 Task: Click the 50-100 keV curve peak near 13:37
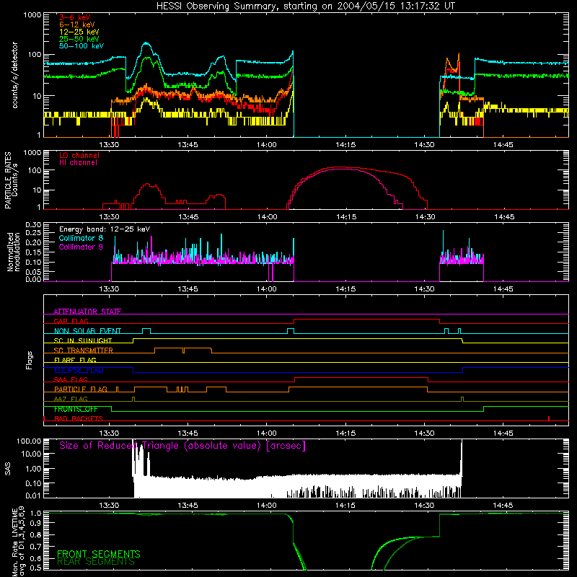coord(146,43)
